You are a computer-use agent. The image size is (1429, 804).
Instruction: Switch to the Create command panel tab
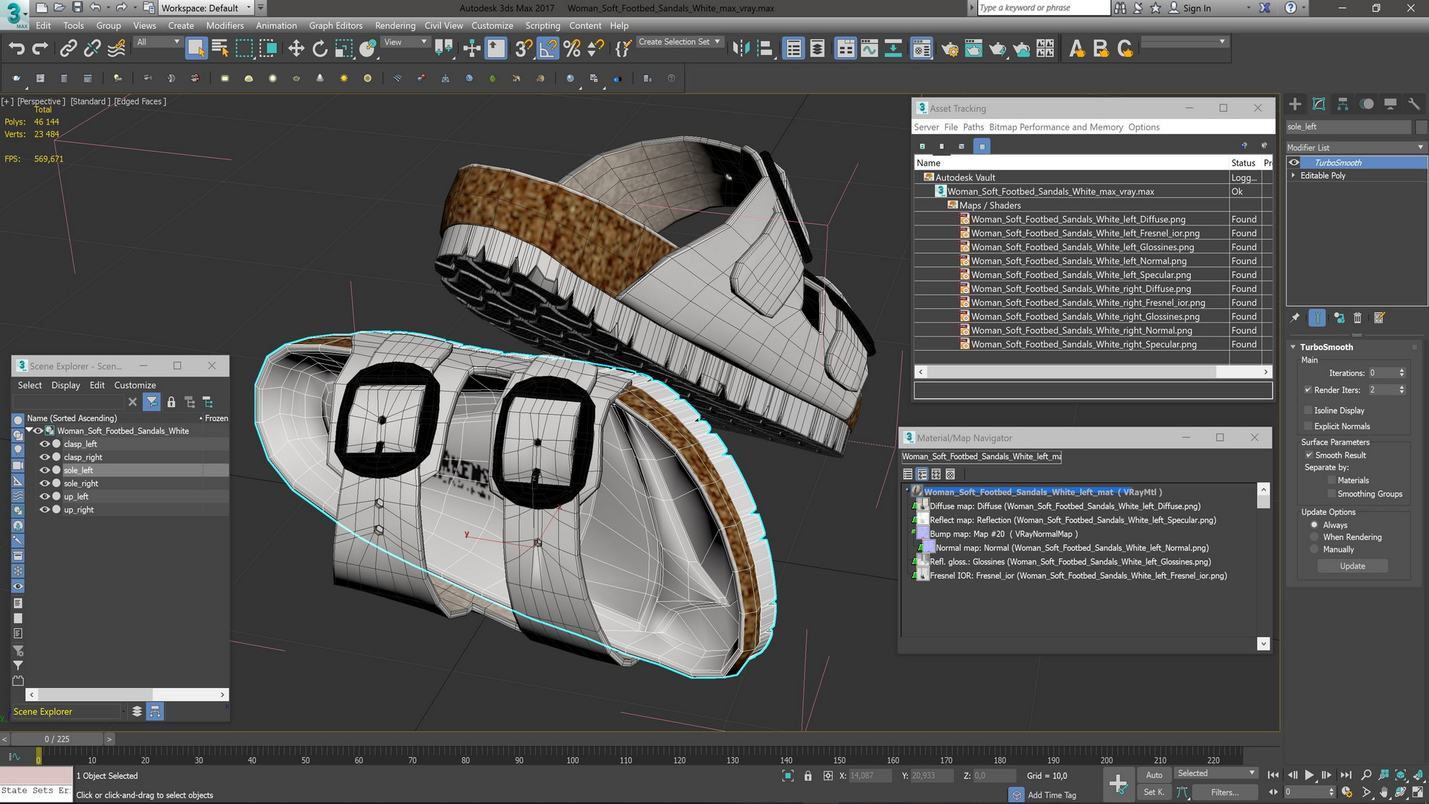pyautogui.click(x=1295, y=104)
